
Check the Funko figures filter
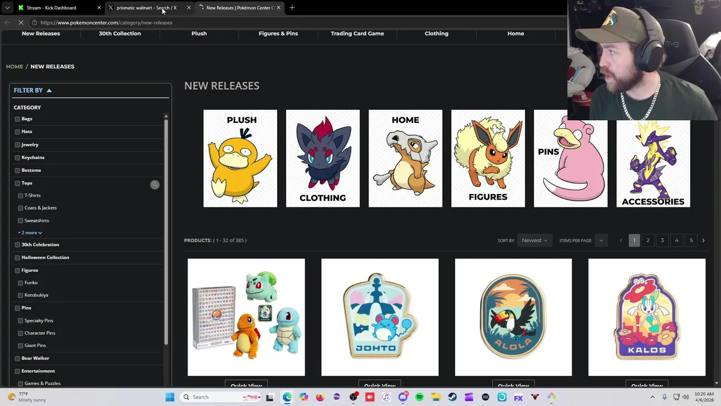pos(20,283)
